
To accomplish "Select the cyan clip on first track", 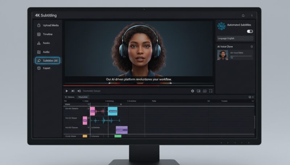I will [113, 111].
